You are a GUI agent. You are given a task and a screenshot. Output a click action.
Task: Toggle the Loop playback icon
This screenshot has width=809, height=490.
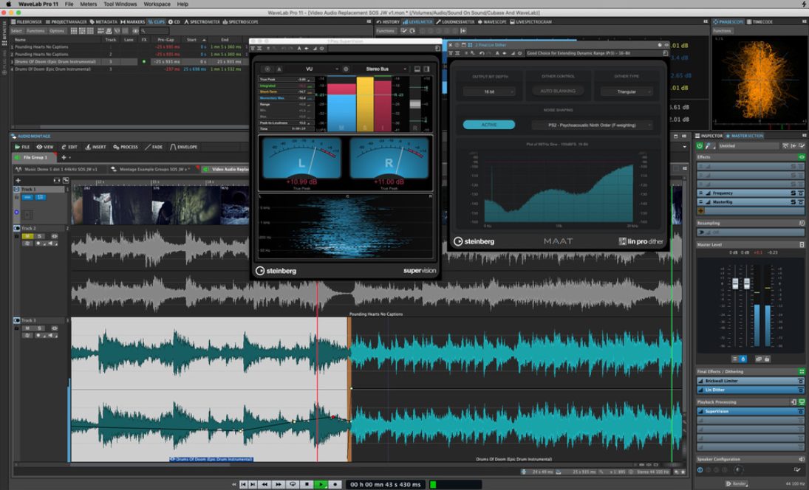coord(293,484)
